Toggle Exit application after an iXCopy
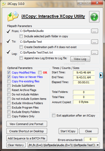 pyautogui.click(x=54, y=116)
